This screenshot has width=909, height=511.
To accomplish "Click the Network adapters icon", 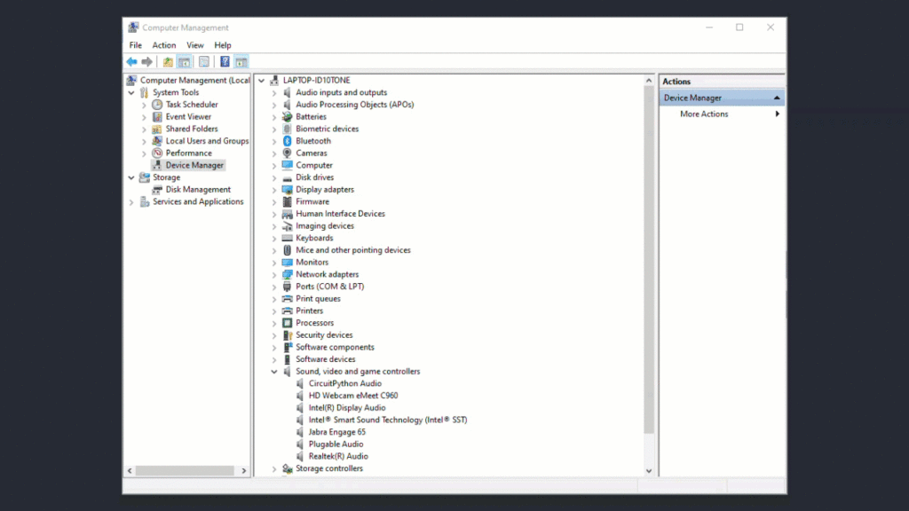I will [x=287, y=275].
